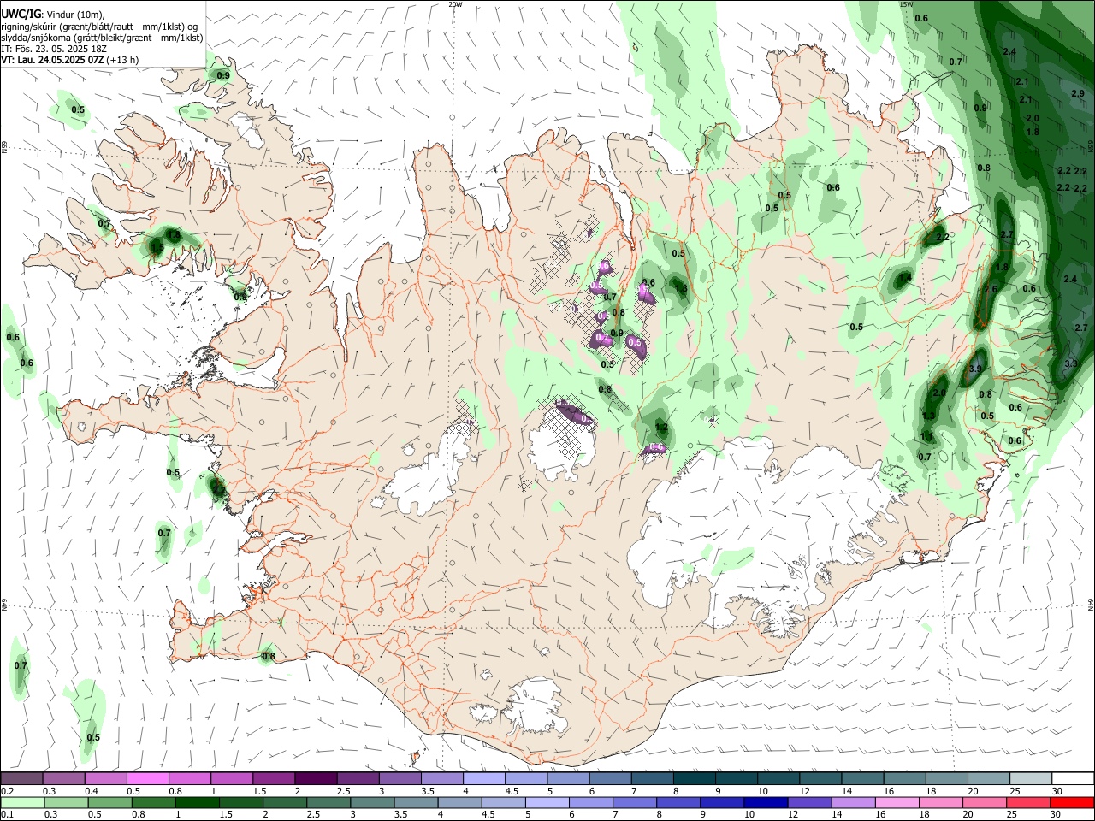Screen dimensions: 1095x821
Task: Click the 1.4 precipitation value on the map
Action: 905,278
